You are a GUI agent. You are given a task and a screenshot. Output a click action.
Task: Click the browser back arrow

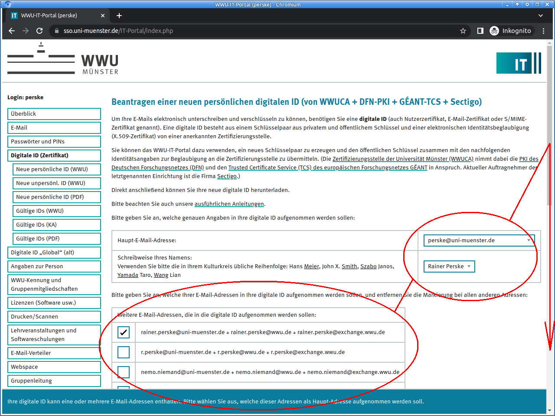coord(12,31)
